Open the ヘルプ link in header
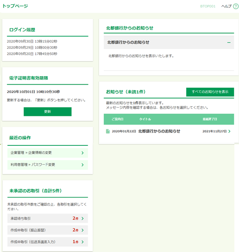 pos(226,6)
